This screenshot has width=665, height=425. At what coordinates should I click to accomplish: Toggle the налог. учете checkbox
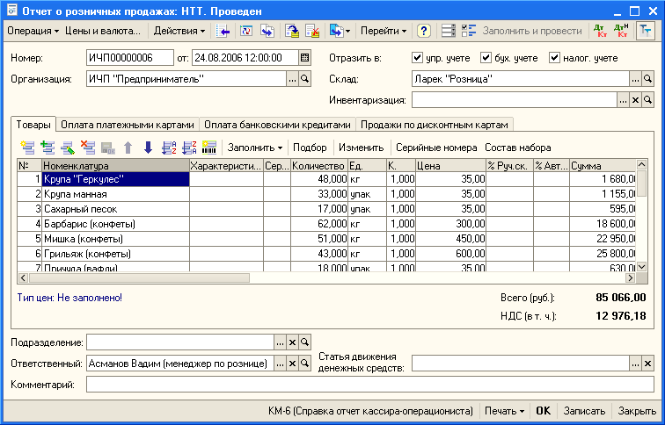click(x=555, y=58)
